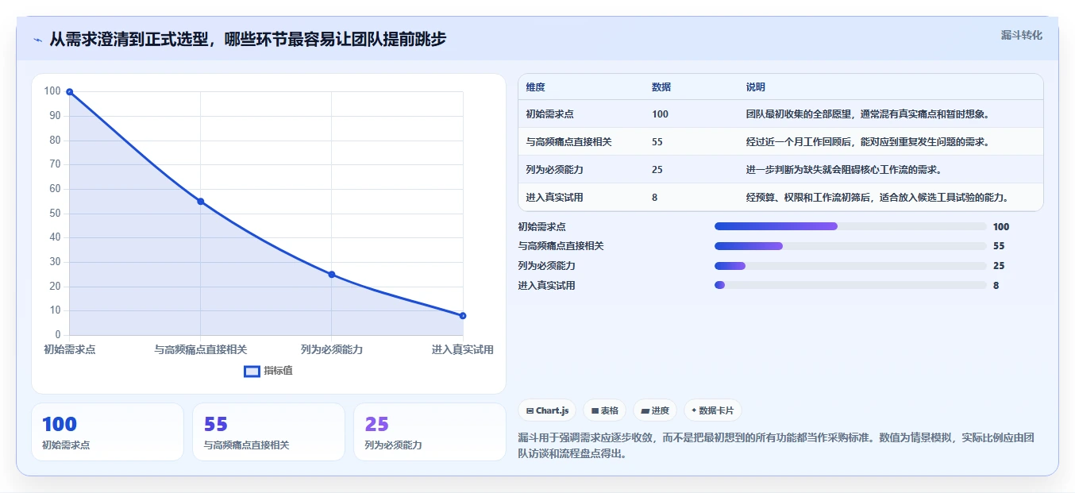The width and height of the screenshot is (1075, 493).
Task: Click the 表格 chip
Action: pyautogui.click(x=604, y=410)
